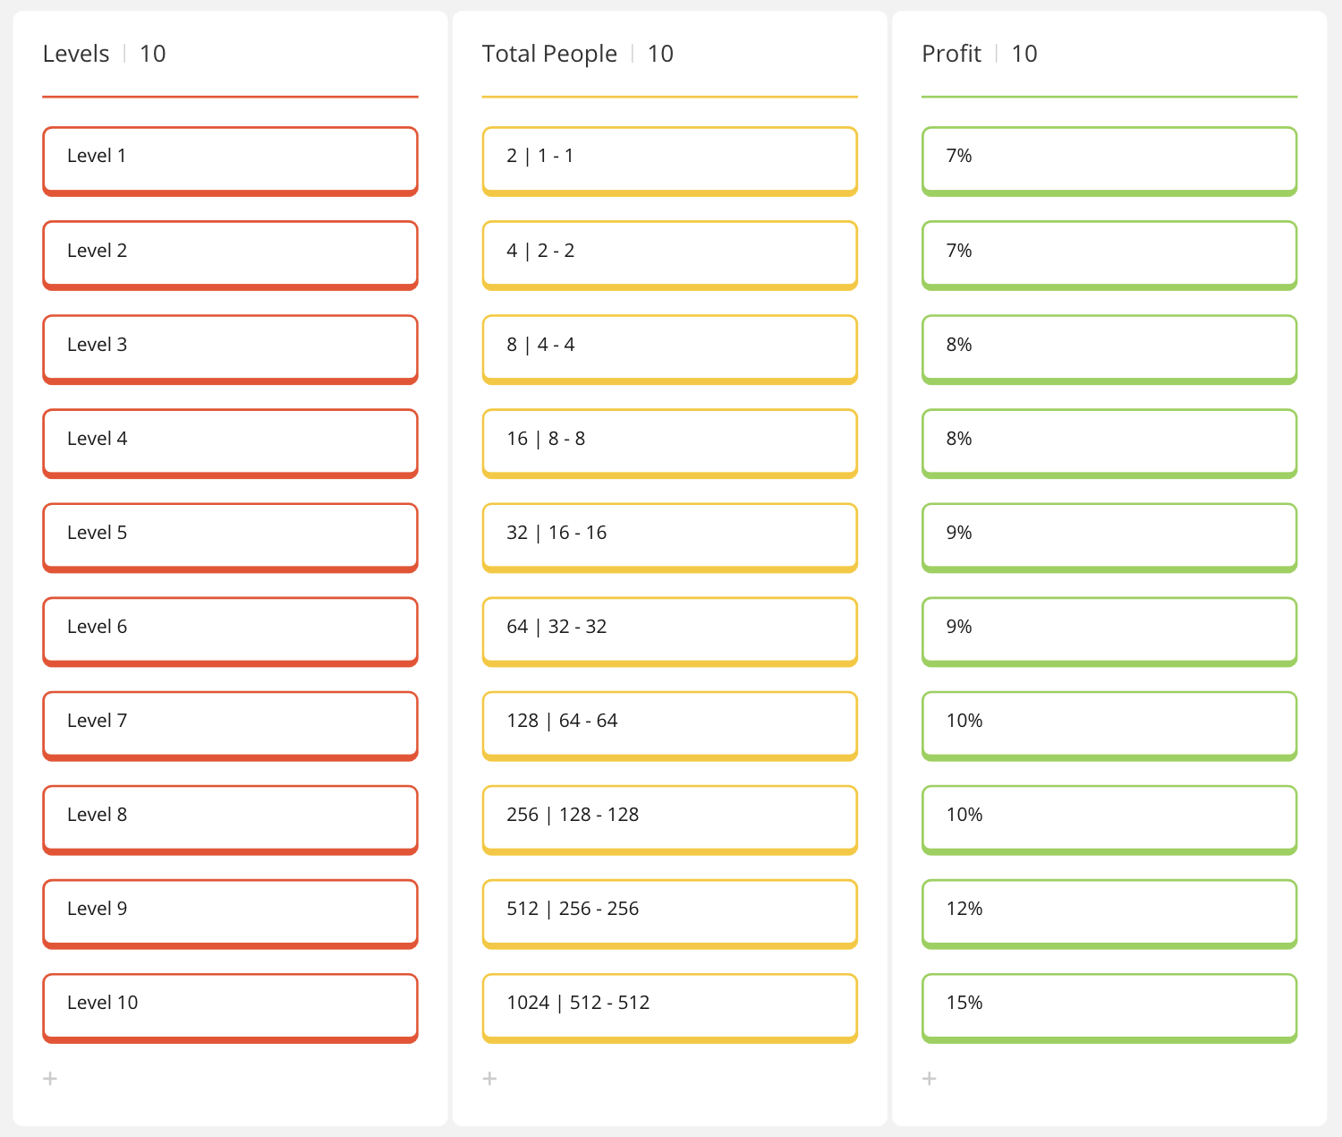The width and height of the screenshot is (1342, 1137).
Task: Open the Level 1 card
Action: pyautogui.click(x=230, y=161)
